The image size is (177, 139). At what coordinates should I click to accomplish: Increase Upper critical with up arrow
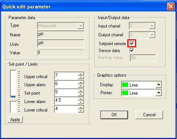81,74
